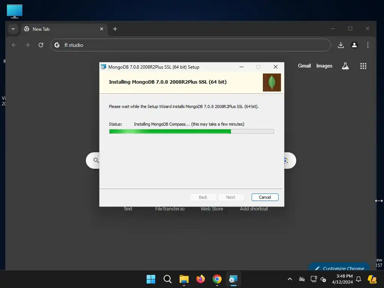Viewport: 384px width, 288px height.
Task: Open the notification bell icon
Action: tap(358, 279)
